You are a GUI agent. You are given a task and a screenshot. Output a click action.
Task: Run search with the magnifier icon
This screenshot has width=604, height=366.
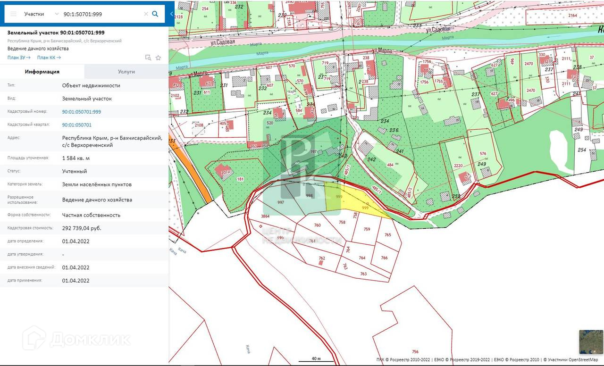coord(155,14)
